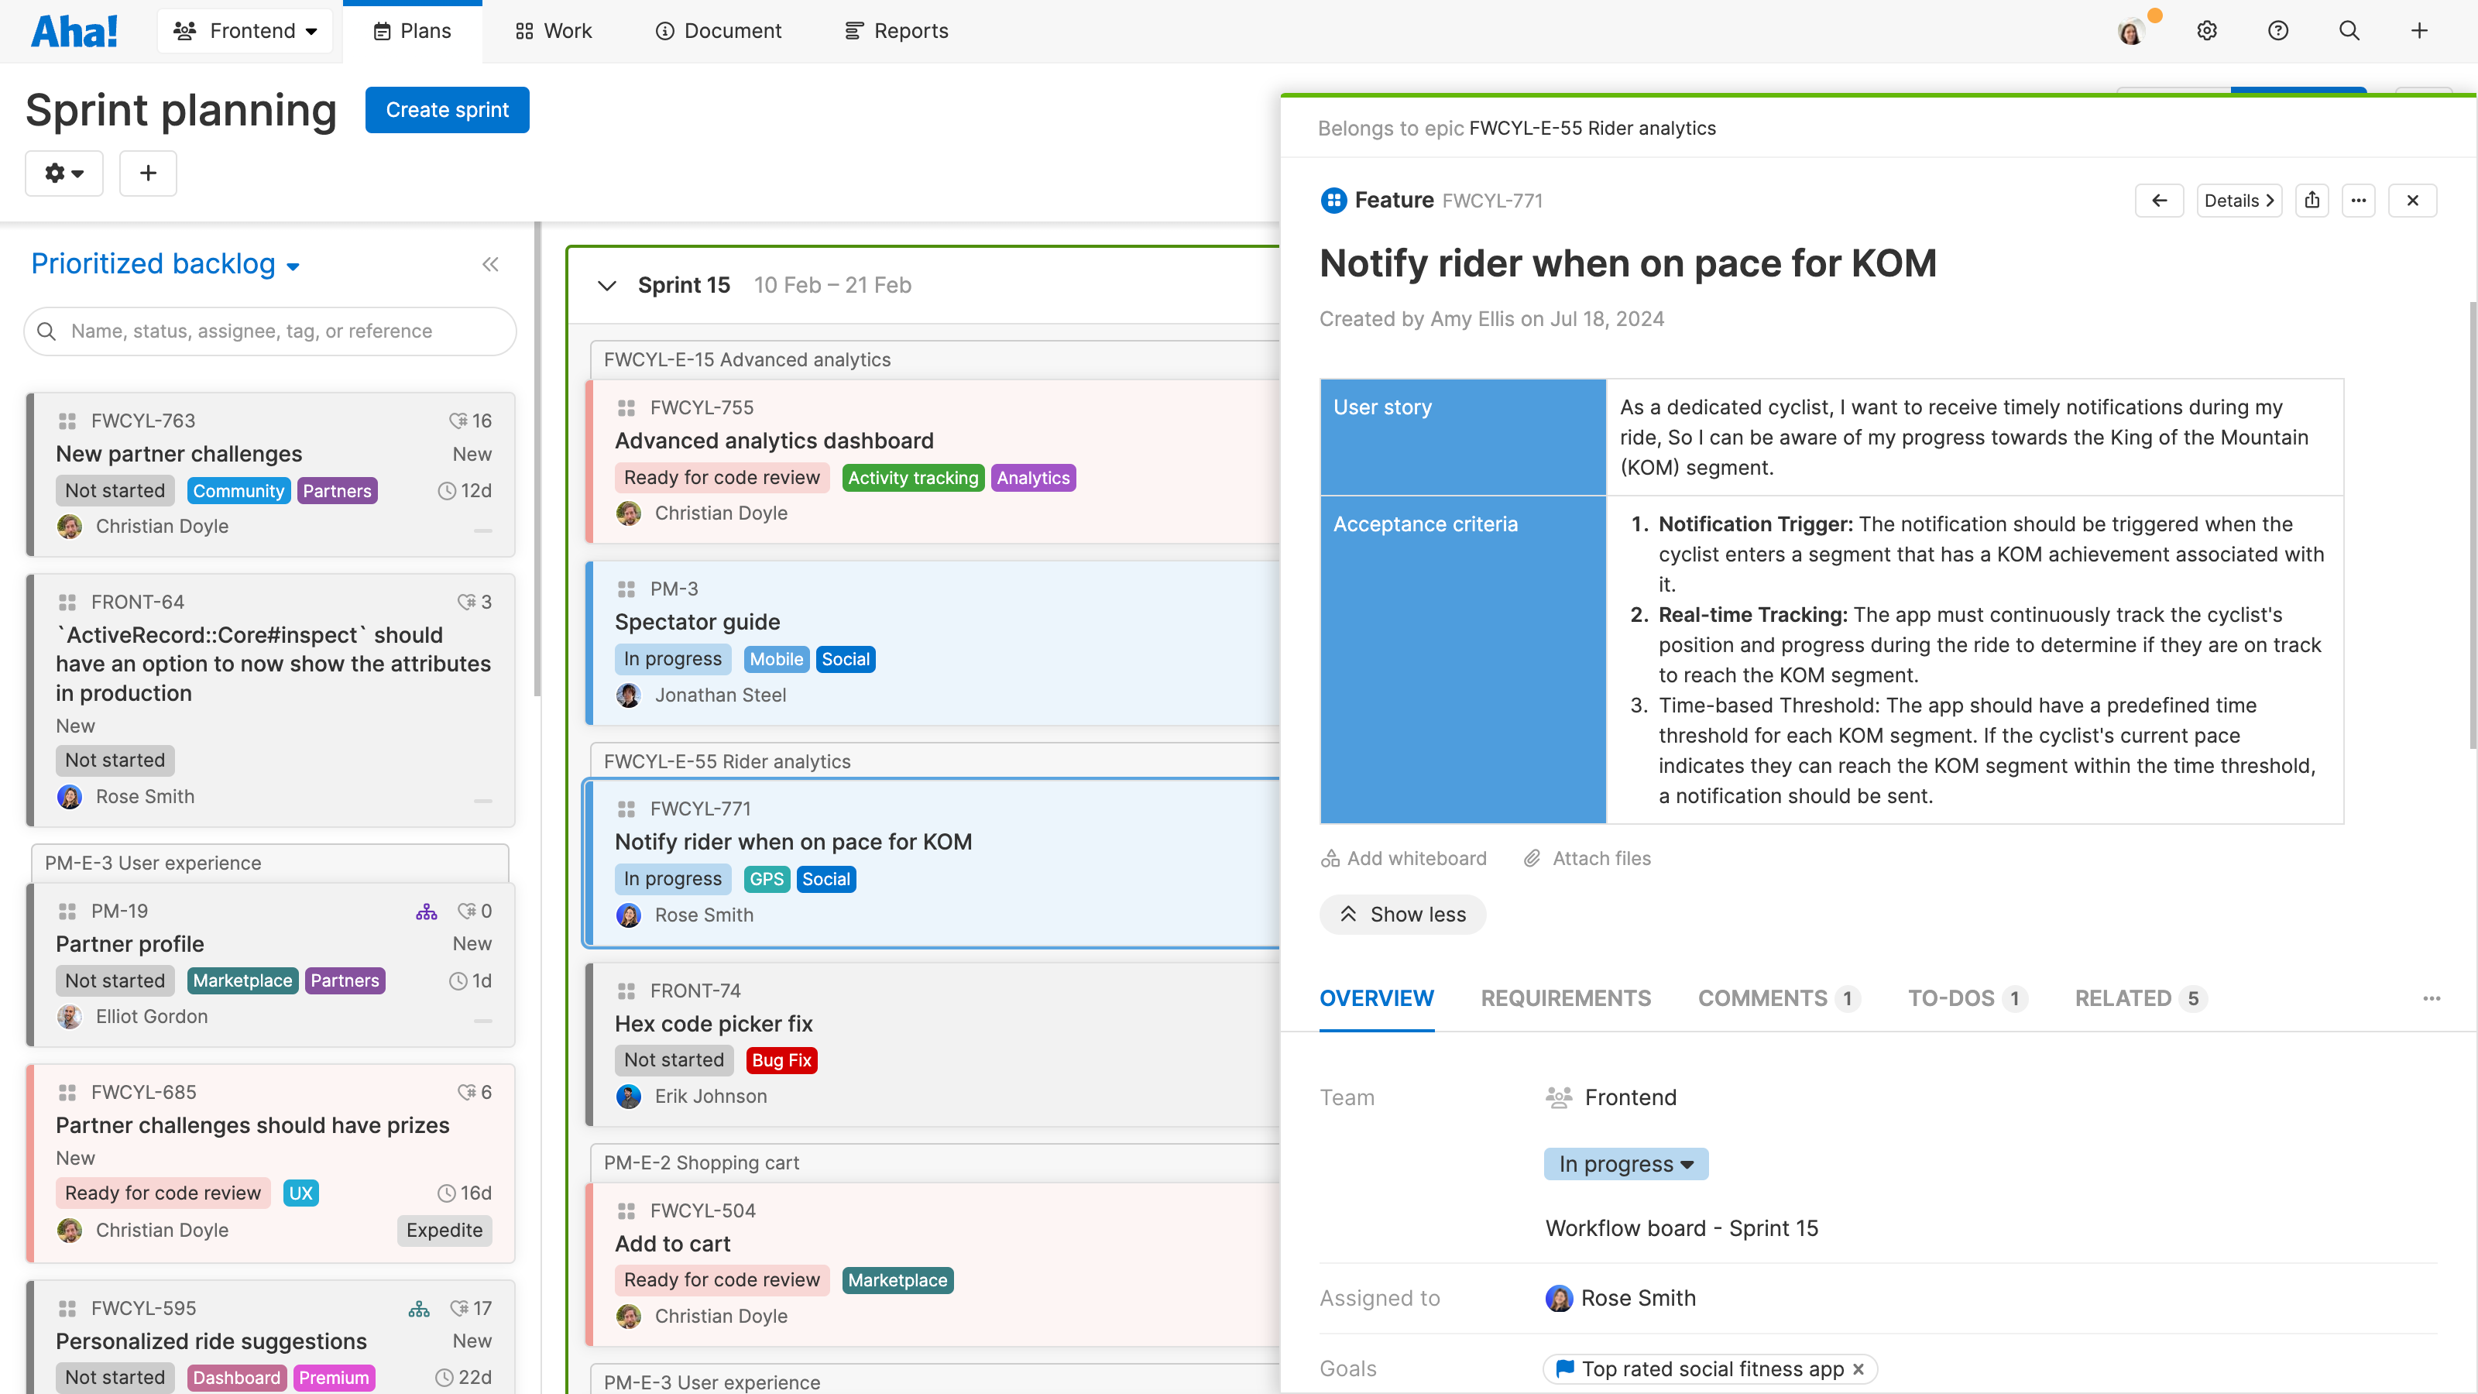The height and width of the screenshot is (1394, 2478).
Task: Navigate back using the drawer's back arrow
Action: tap(2160, 200)
